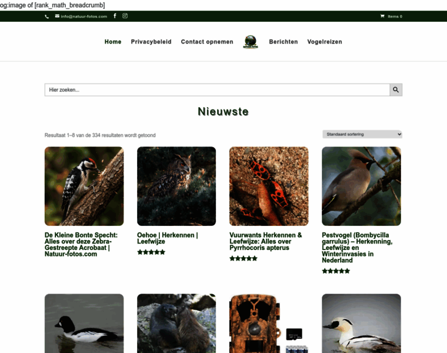Click the og:image of rank_math_breadcrumb text
Image resolution: width=447 pixels, height=353 pixels.
[x=52, y=5]
